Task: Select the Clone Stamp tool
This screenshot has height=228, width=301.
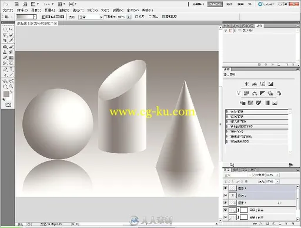Action: (5, 52)
